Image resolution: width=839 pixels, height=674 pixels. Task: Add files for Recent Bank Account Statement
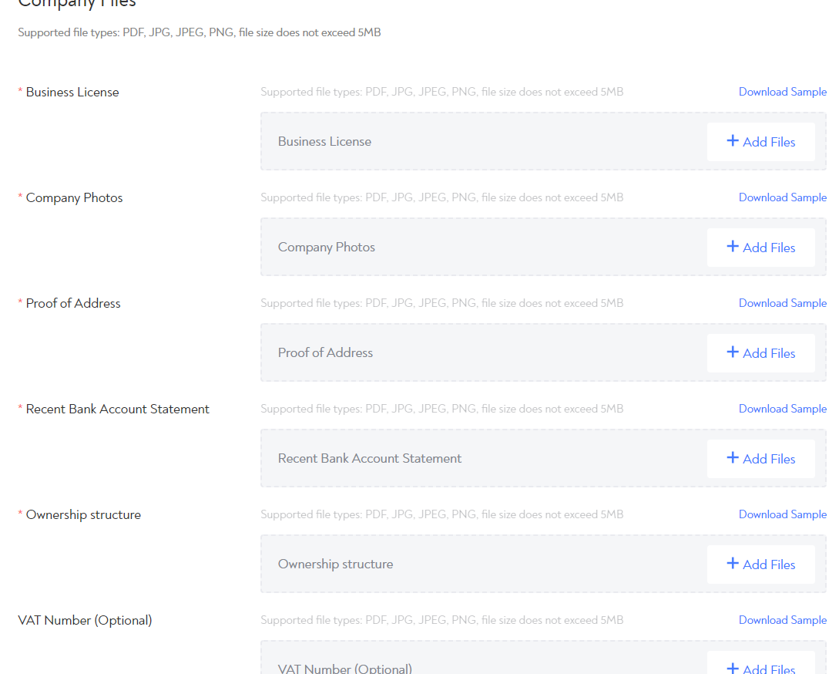point(761,459)
